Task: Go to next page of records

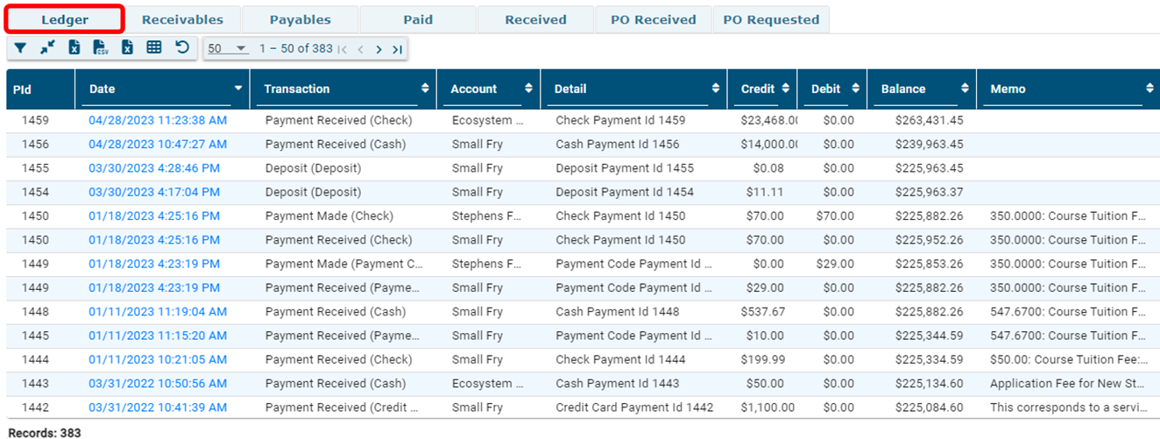Action: 378,49
